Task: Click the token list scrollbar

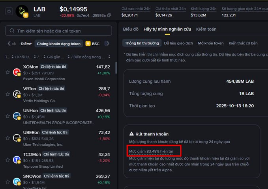Action: tap(116, 68)
